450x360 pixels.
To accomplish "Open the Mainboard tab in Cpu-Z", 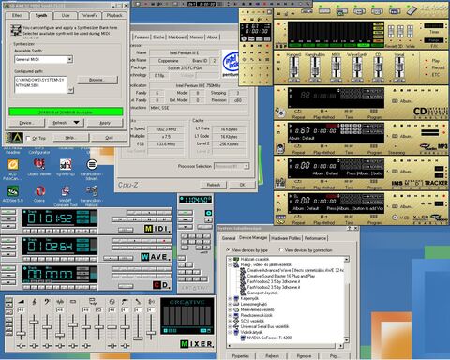I will coord(177,37).
